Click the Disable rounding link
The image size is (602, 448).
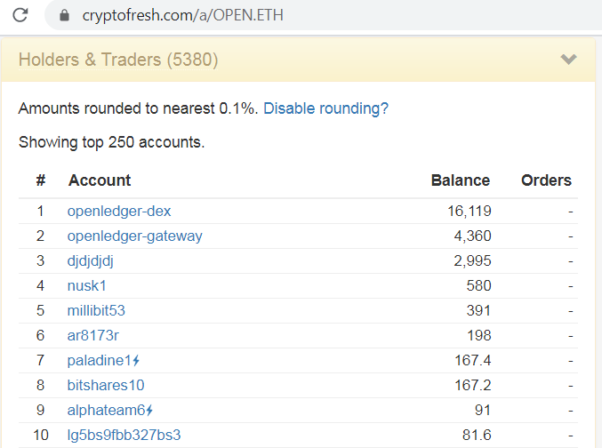coord(325,108)
